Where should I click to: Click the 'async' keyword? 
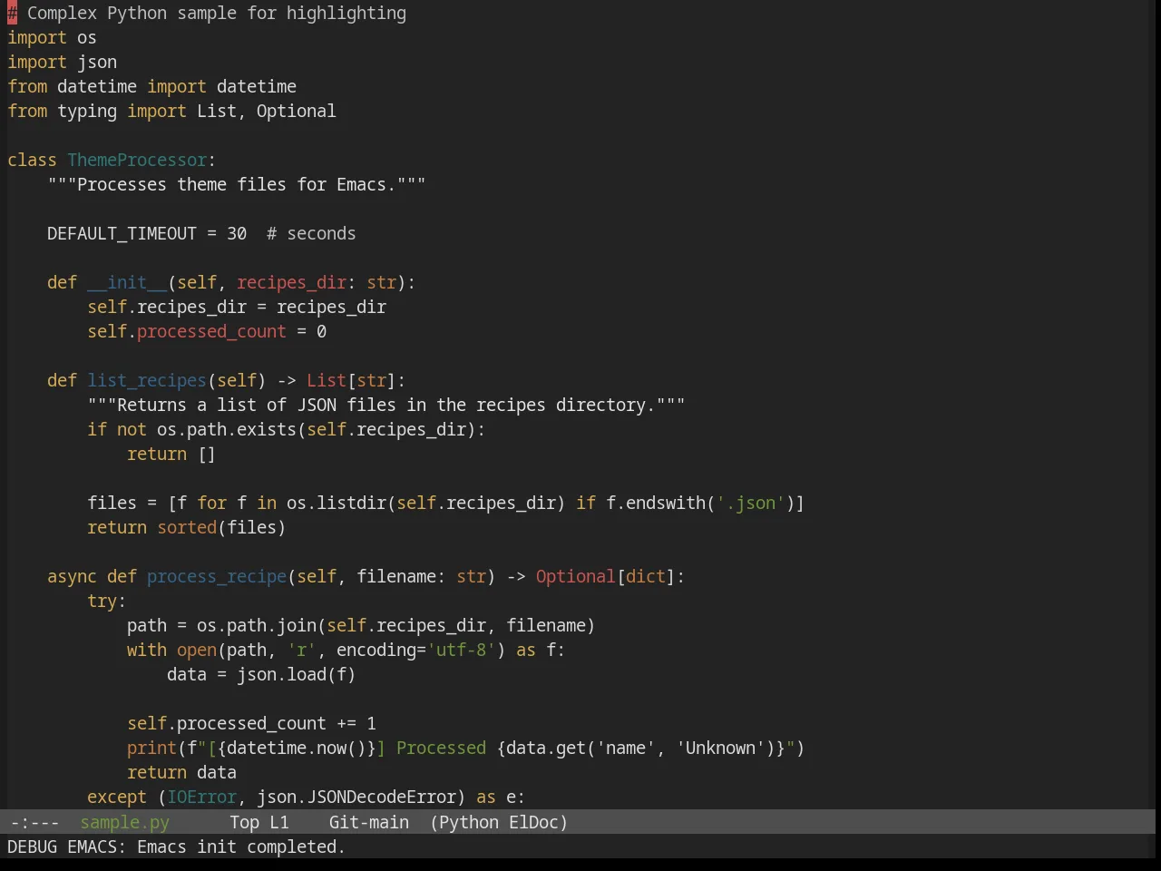pyautogui.click(x=72, y=576)
